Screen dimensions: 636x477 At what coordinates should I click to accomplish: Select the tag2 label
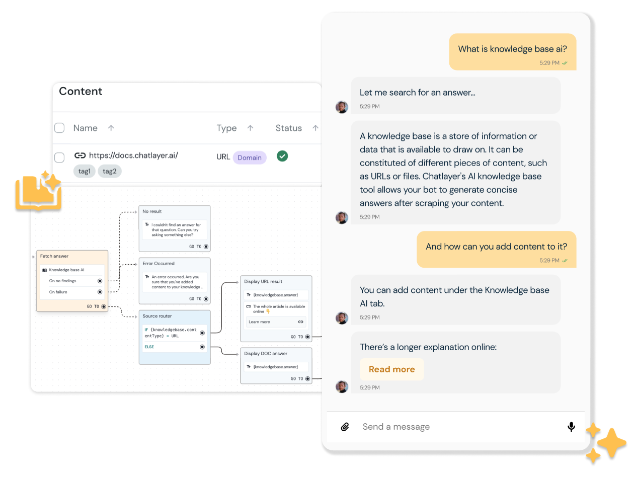coord(109,171)
